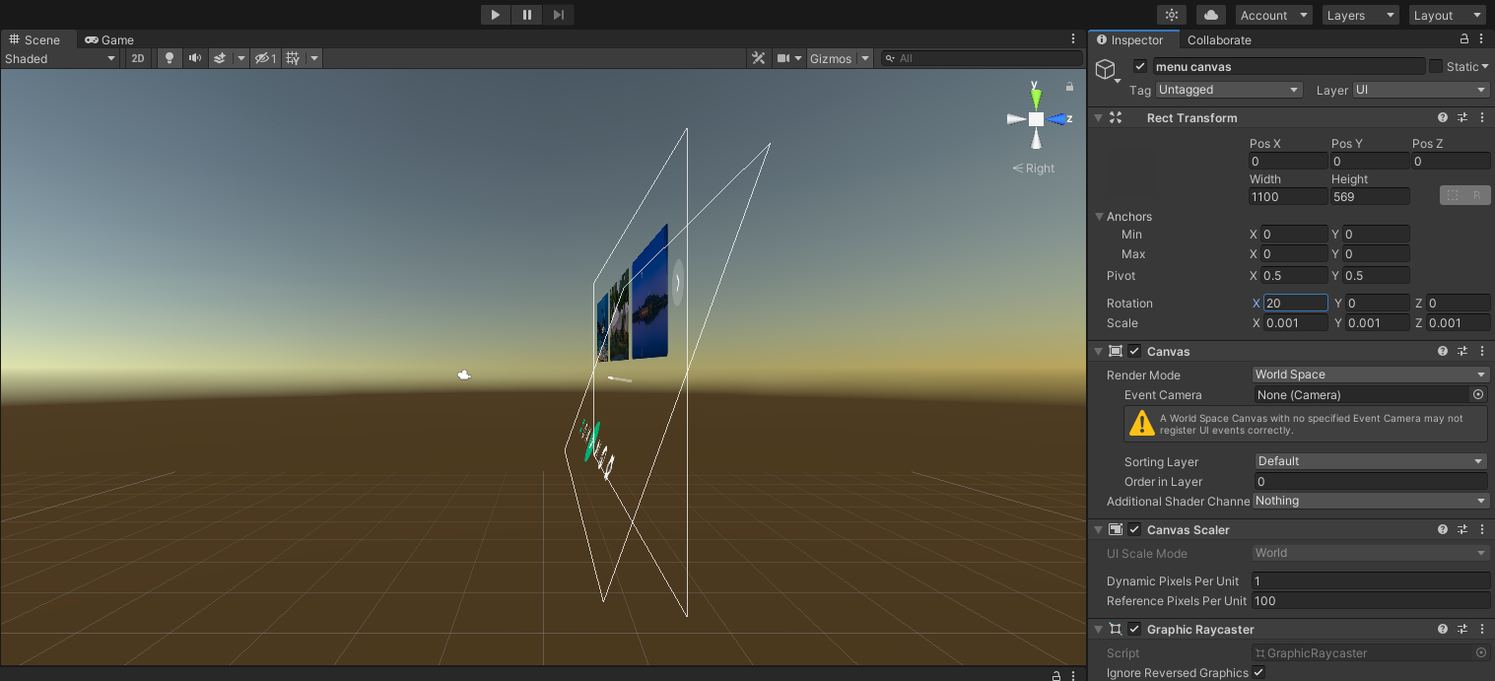Enable the Static checkbox
The width and height of the screenshot is (1495, 681).
coord(1436,66)
